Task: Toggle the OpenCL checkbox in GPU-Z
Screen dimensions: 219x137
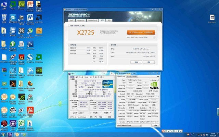Action: 127,122
